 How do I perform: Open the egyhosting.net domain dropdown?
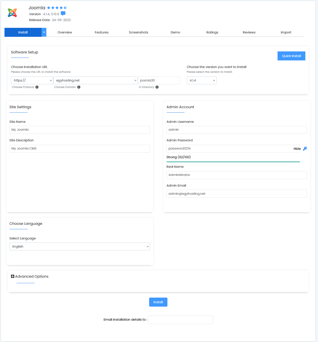click(96, 80)
